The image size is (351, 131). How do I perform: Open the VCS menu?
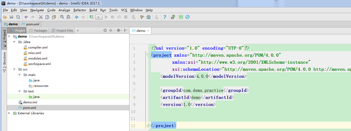tap(124, 10)
